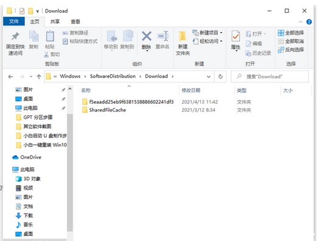Viewport: 325px width, 241px height.
Task: Open Downloads (下载) in navigation pane
Action: [x=24, y=216]
